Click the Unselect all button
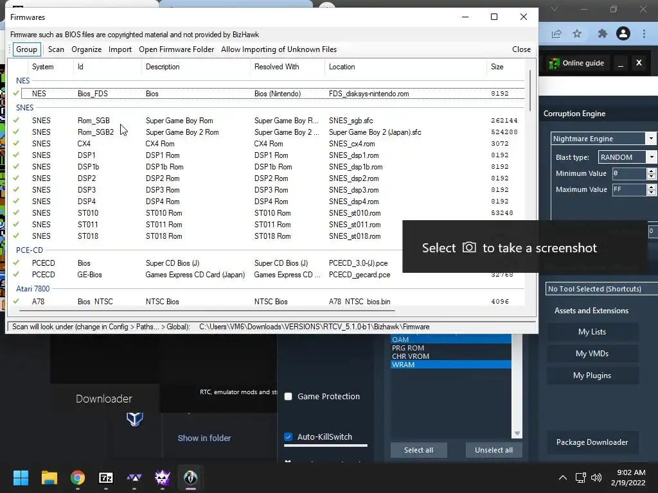Screen dimensions: 658x493 click(494, 450)
